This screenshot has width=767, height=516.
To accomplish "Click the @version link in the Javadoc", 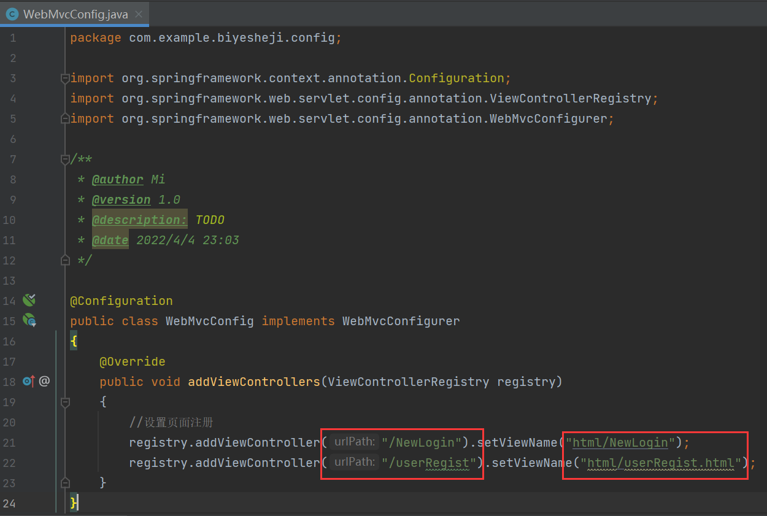I will pos(121,199).
